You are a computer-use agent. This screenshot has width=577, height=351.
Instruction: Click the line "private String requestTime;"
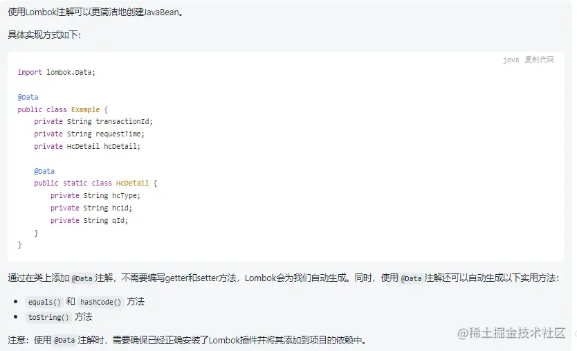89,134
